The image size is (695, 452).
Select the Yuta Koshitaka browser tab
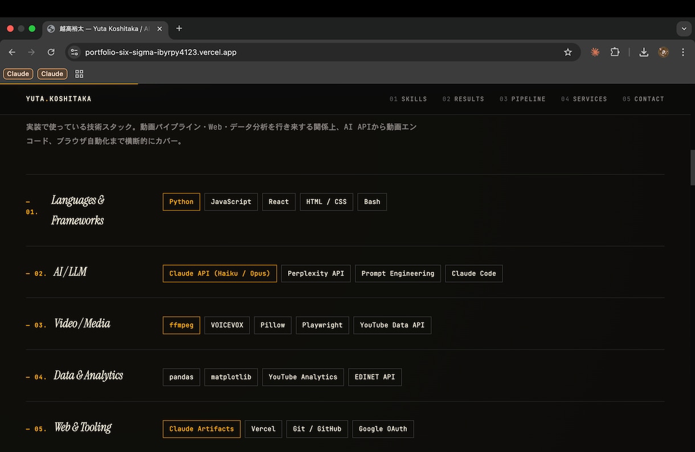(105, 28)
